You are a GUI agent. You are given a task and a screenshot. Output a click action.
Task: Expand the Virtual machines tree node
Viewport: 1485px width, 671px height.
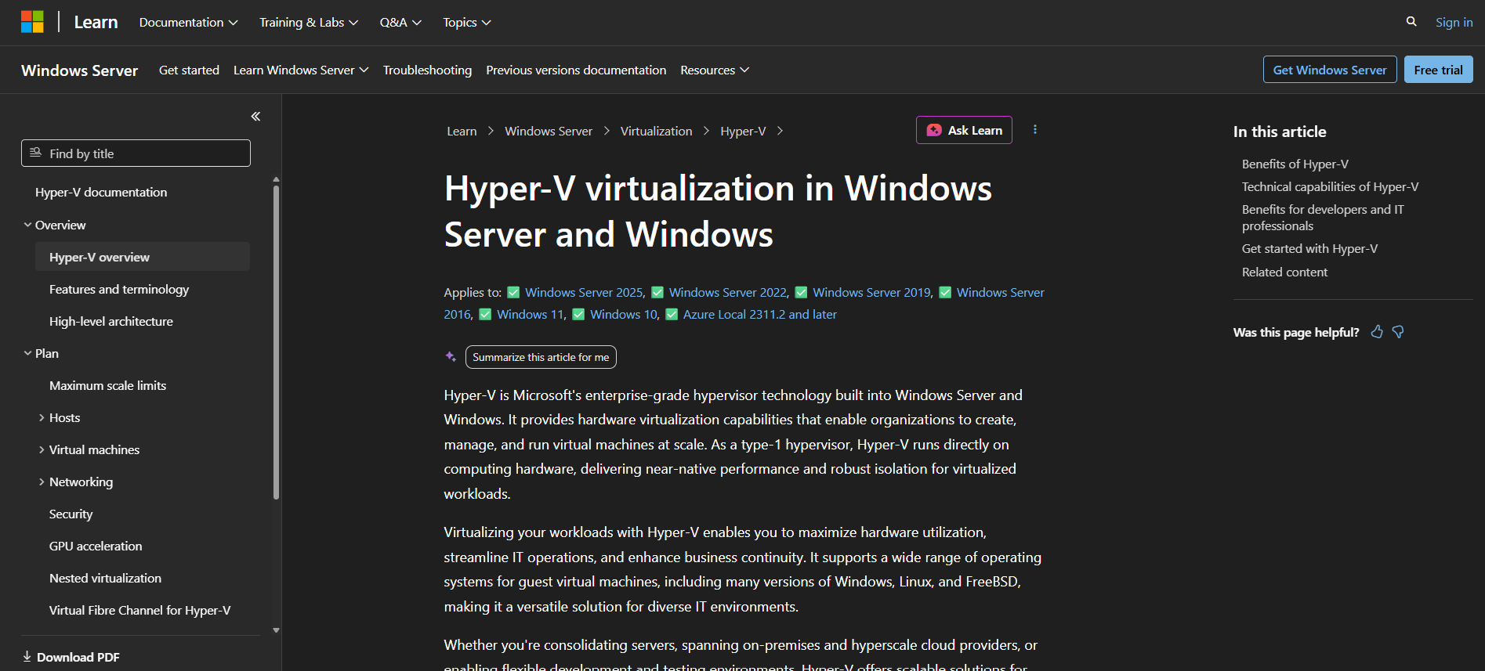point(42,449)
